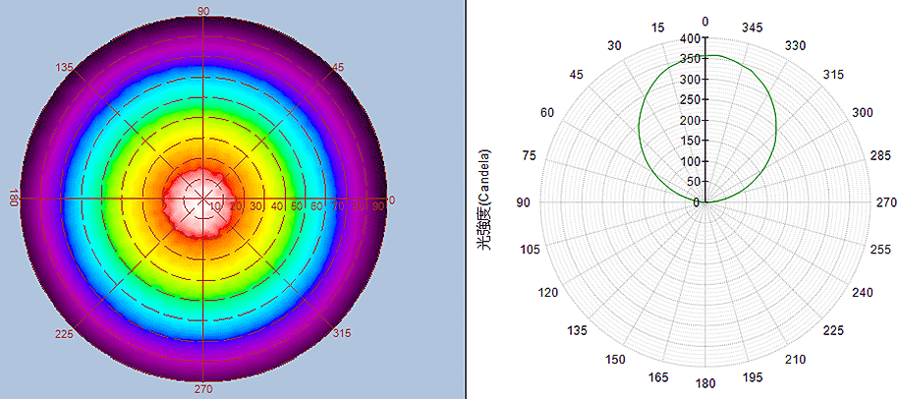900x399 pixels.
Task: Click the 270 degree label on polar plot
Action: (x=885, y=202)
